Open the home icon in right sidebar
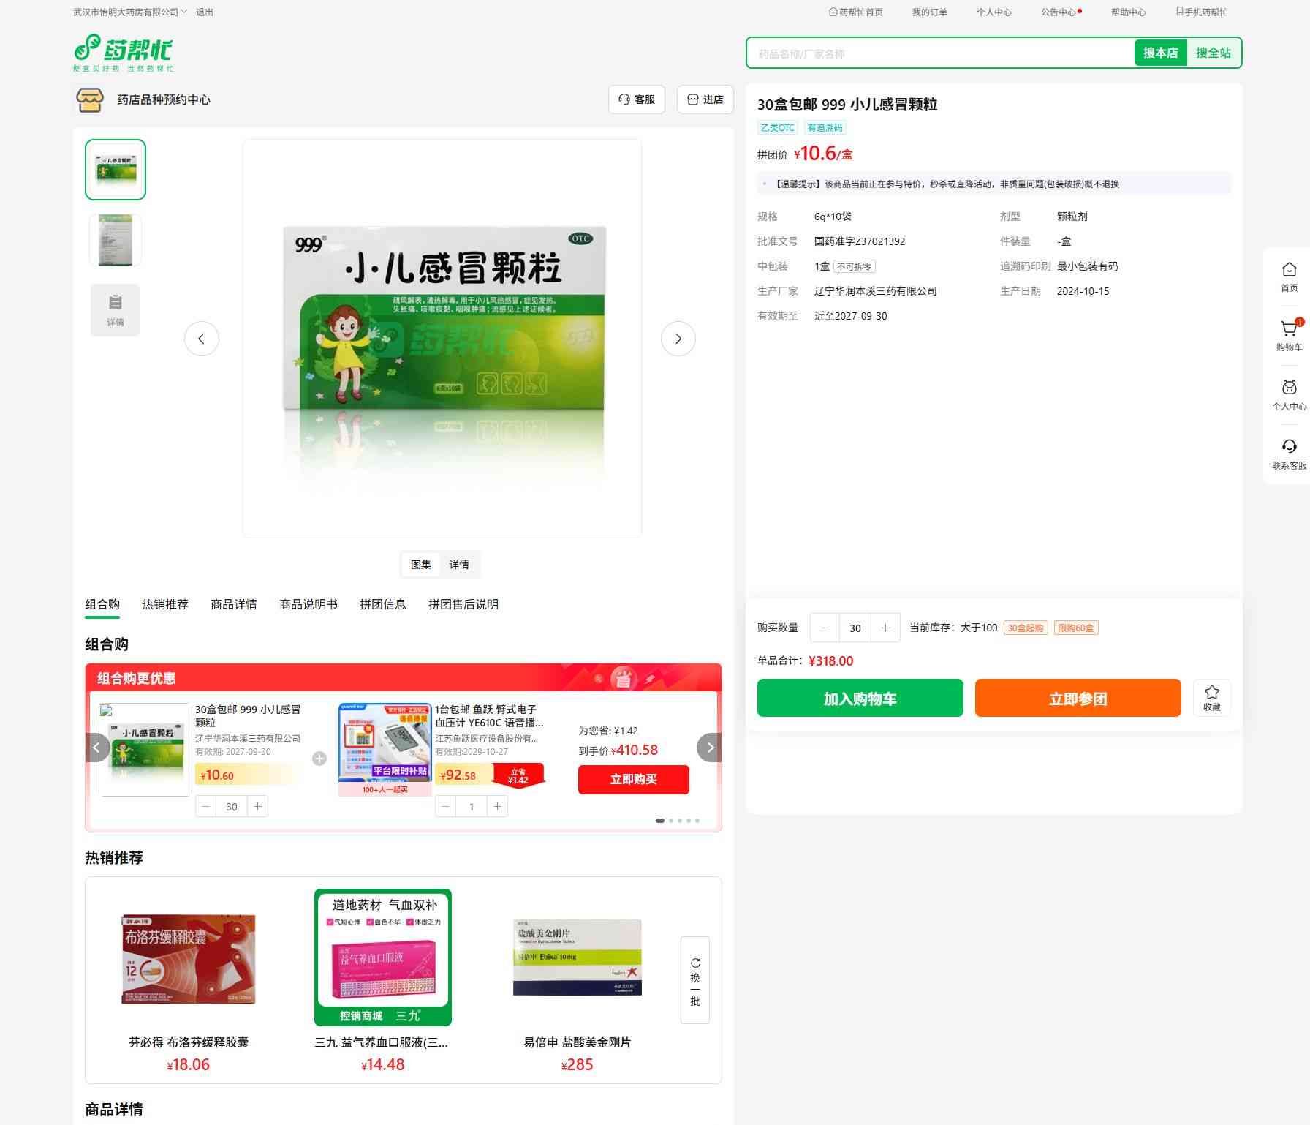This screenshot has width=1310, height=1125. pos(1289,271)
